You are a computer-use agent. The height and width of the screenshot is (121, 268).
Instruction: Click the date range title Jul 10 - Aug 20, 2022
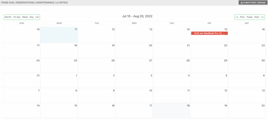[x=137, y=16]
